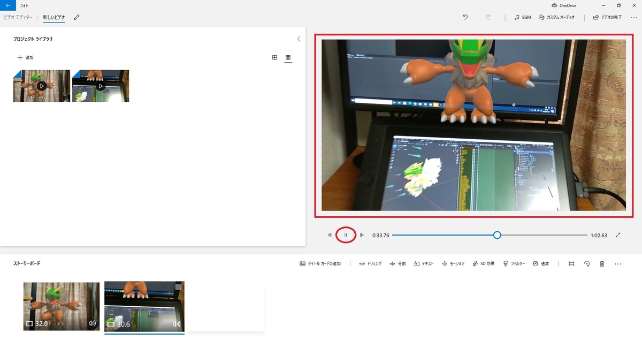Screen dimensions: 642x348
Task: Select first library clip thumbnail
Action: coord(42,86)
